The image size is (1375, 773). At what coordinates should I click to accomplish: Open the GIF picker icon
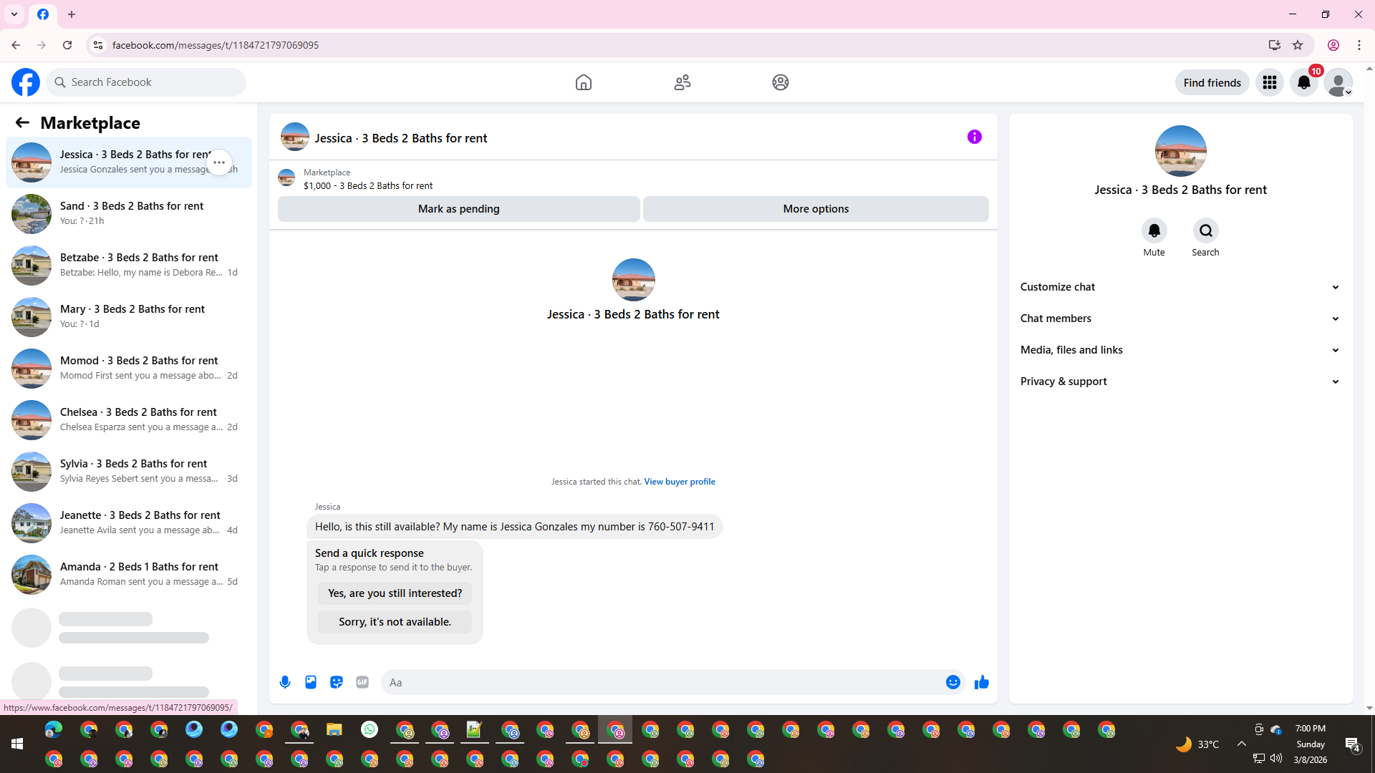(x=362, y=682)
